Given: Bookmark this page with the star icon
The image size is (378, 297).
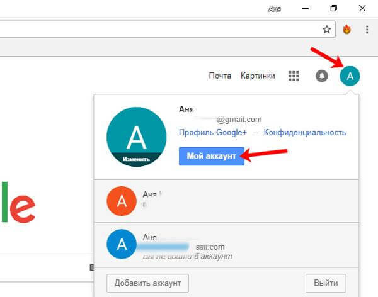Looking at the screenshot, I should 326,30.
